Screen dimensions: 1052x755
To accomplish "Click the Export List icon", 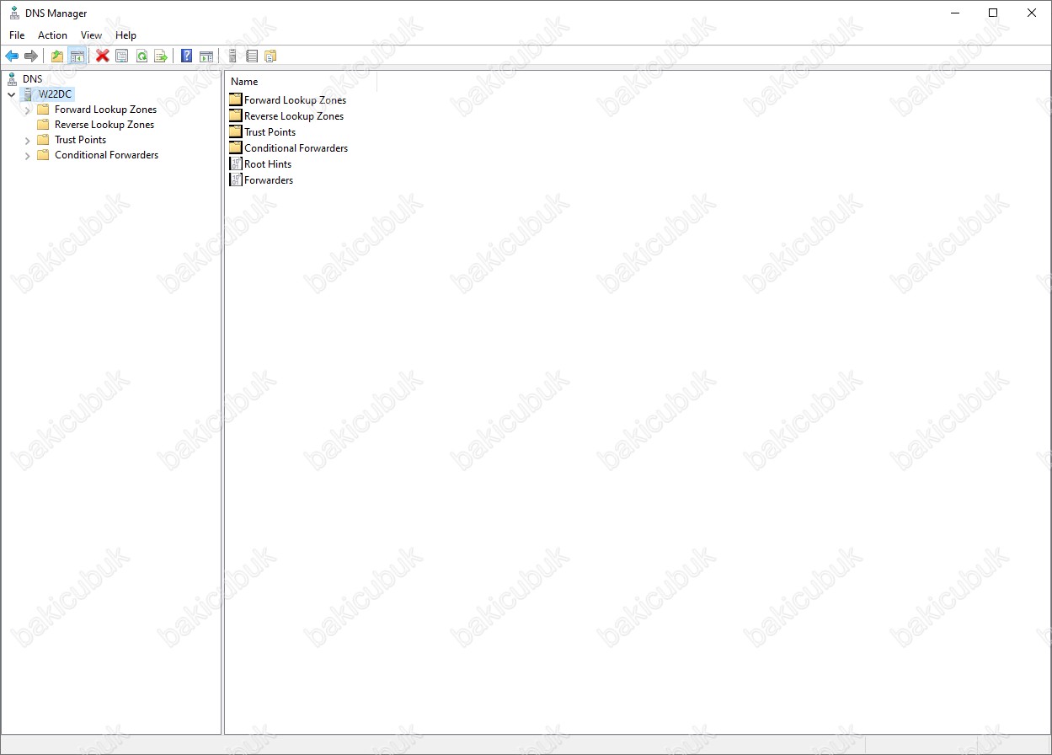I will pos(161,56).
